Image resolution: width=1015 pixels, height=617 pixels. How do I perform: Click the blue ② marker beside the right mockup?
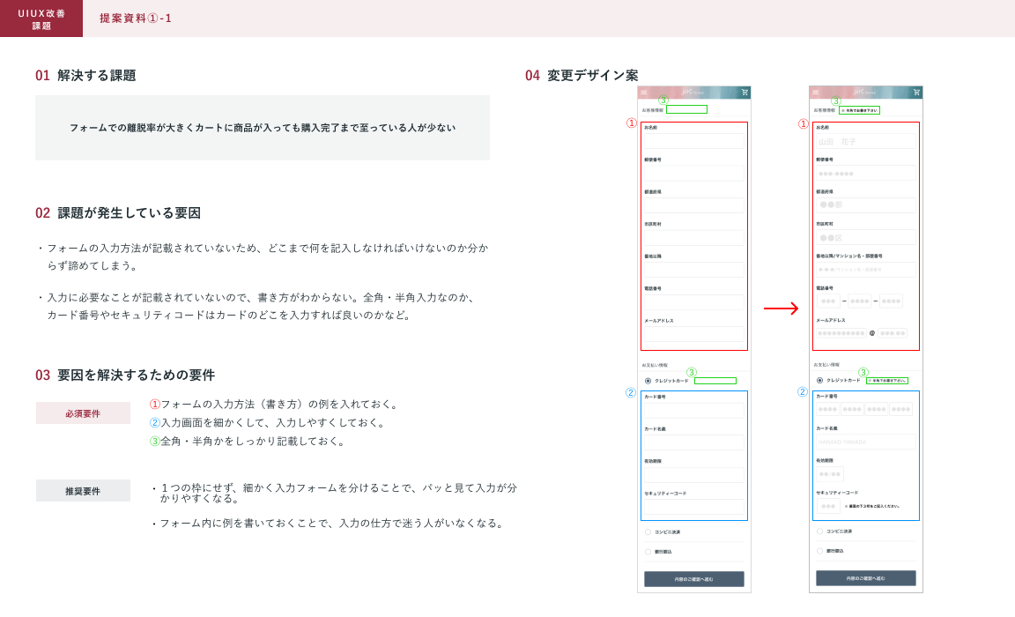pyautogui.click(x=803, y=392)
